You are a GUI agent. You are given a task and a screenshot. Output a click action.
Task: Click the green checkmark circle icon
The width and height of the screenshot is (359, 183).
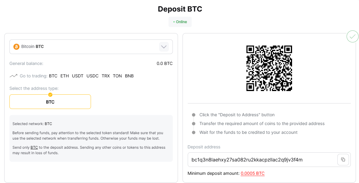point(352,36)
